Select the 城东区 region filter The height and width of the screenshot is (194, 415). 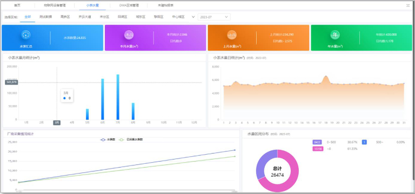[140, 17]
